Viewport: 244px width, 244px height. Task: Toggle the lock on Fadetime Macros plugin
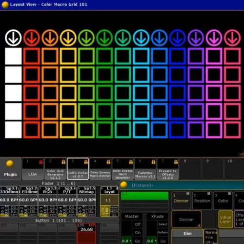click(153, 162)
